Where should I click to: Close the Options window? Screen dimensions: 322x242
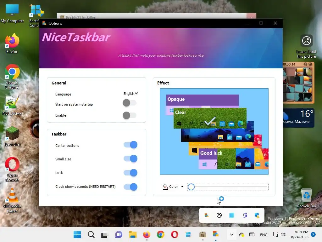(275, 23)
